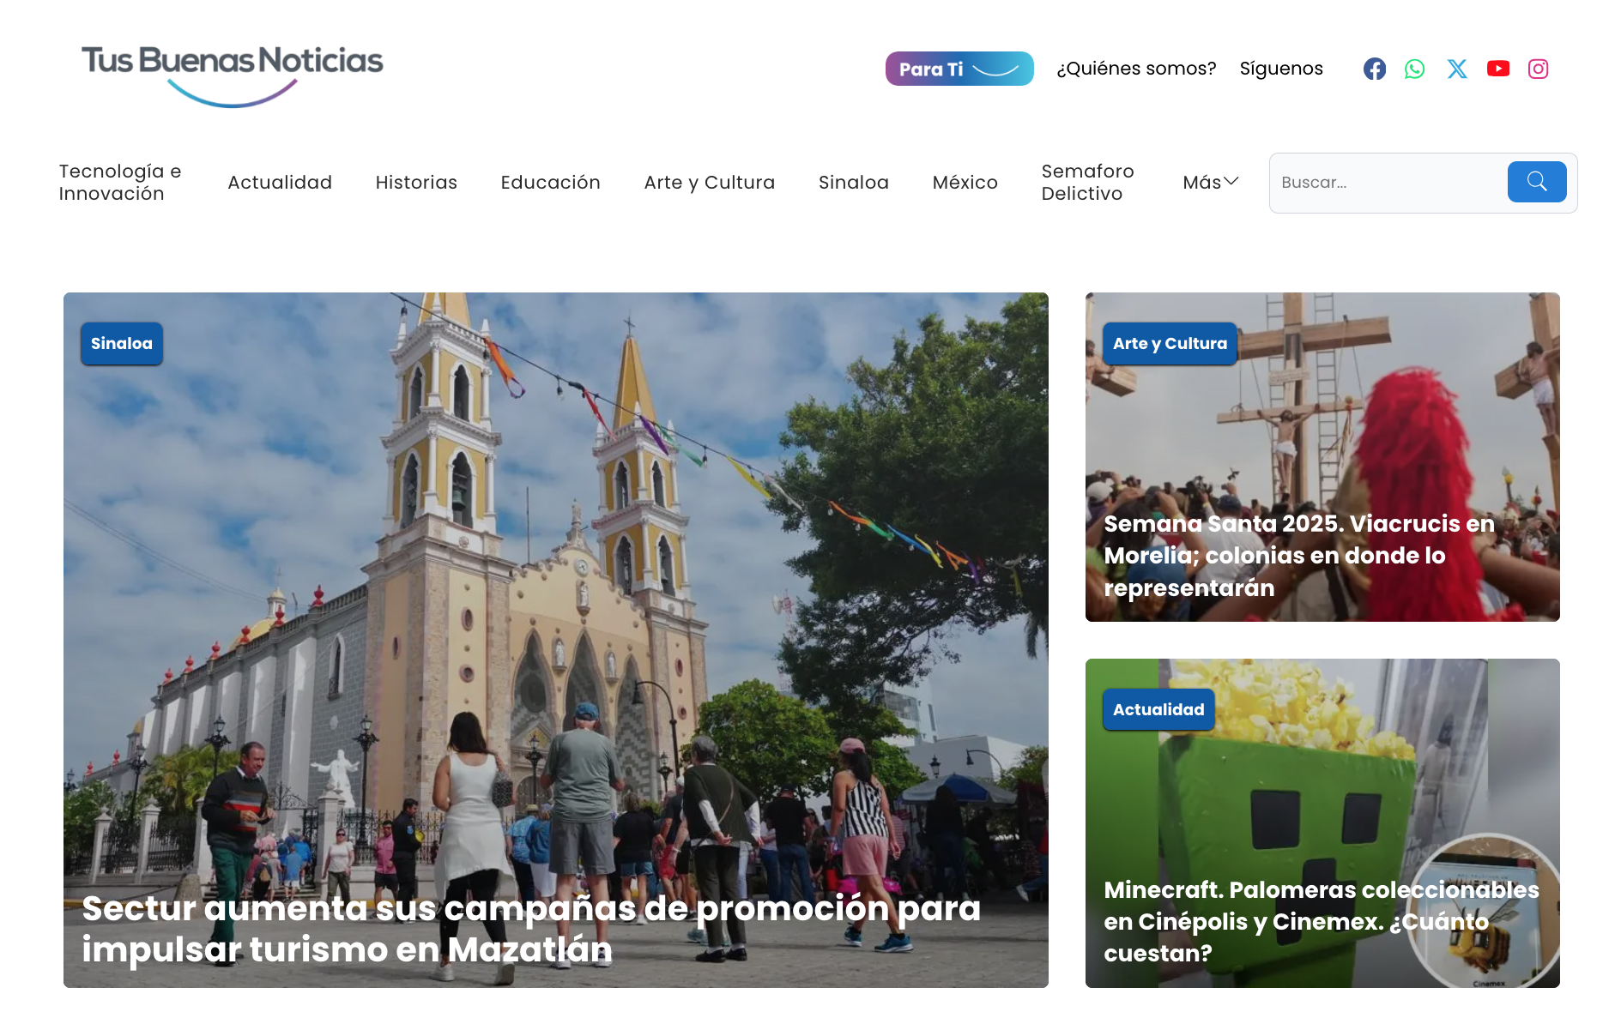The image size is (1615, 1012).
Task: Open the Sectur Mazatlán tourism headline
Action: [530, 928]
